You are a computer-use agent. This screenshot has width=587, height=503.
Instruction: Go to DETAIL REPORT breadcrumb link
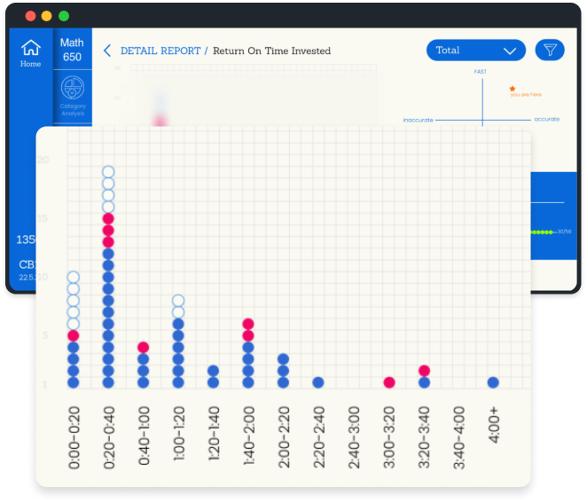[x=160, y=51]
